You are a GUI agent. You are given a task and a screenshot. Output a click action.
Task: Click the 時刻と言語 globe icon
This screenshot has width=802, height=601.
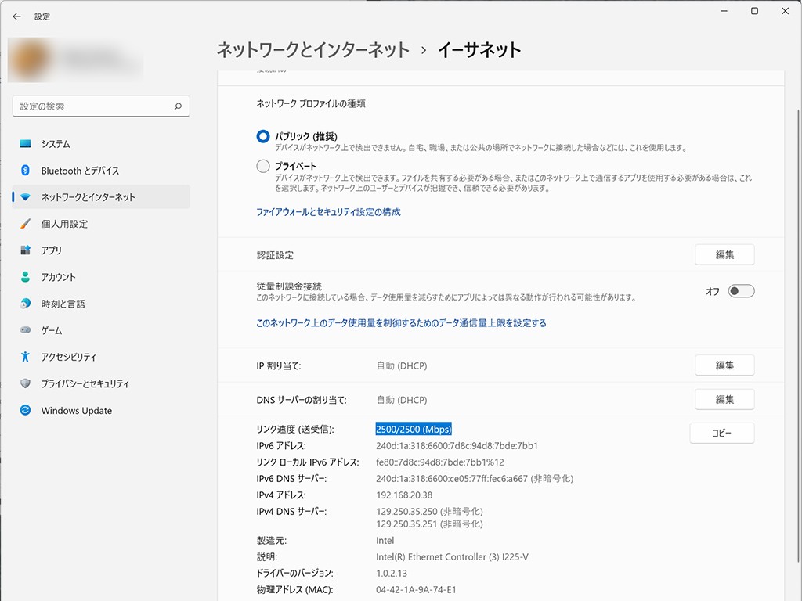[x=25, y=304]
